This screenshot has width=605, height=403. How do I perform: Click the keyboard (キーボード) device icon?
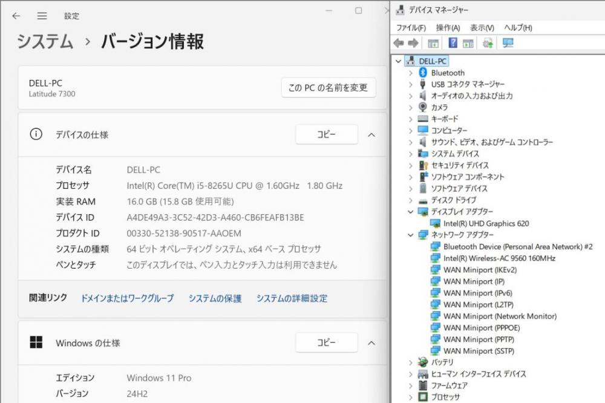click(x=423, y=119)
